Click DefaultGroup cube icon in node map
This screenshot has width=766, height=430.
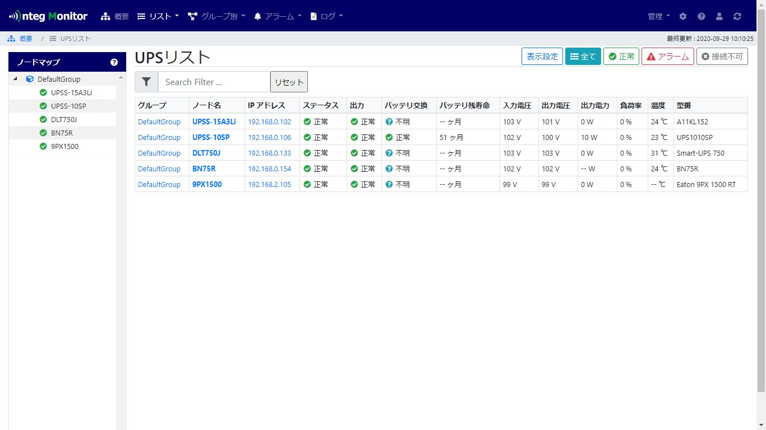[x=30, y=79]
